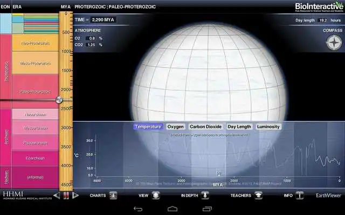Click the ERA column header
This screenshot has height=215, width=345.
click(x=17, y=7)
